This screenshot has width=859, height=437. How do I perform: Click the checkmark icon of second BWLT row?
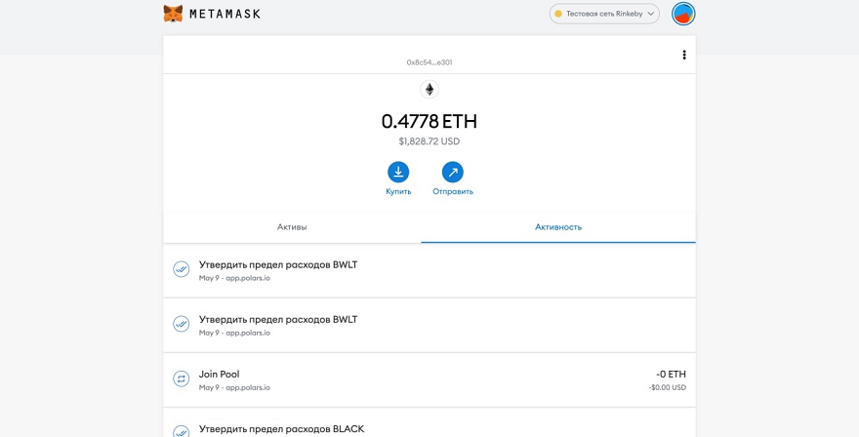pyautogui.click(x=182, y=324)
